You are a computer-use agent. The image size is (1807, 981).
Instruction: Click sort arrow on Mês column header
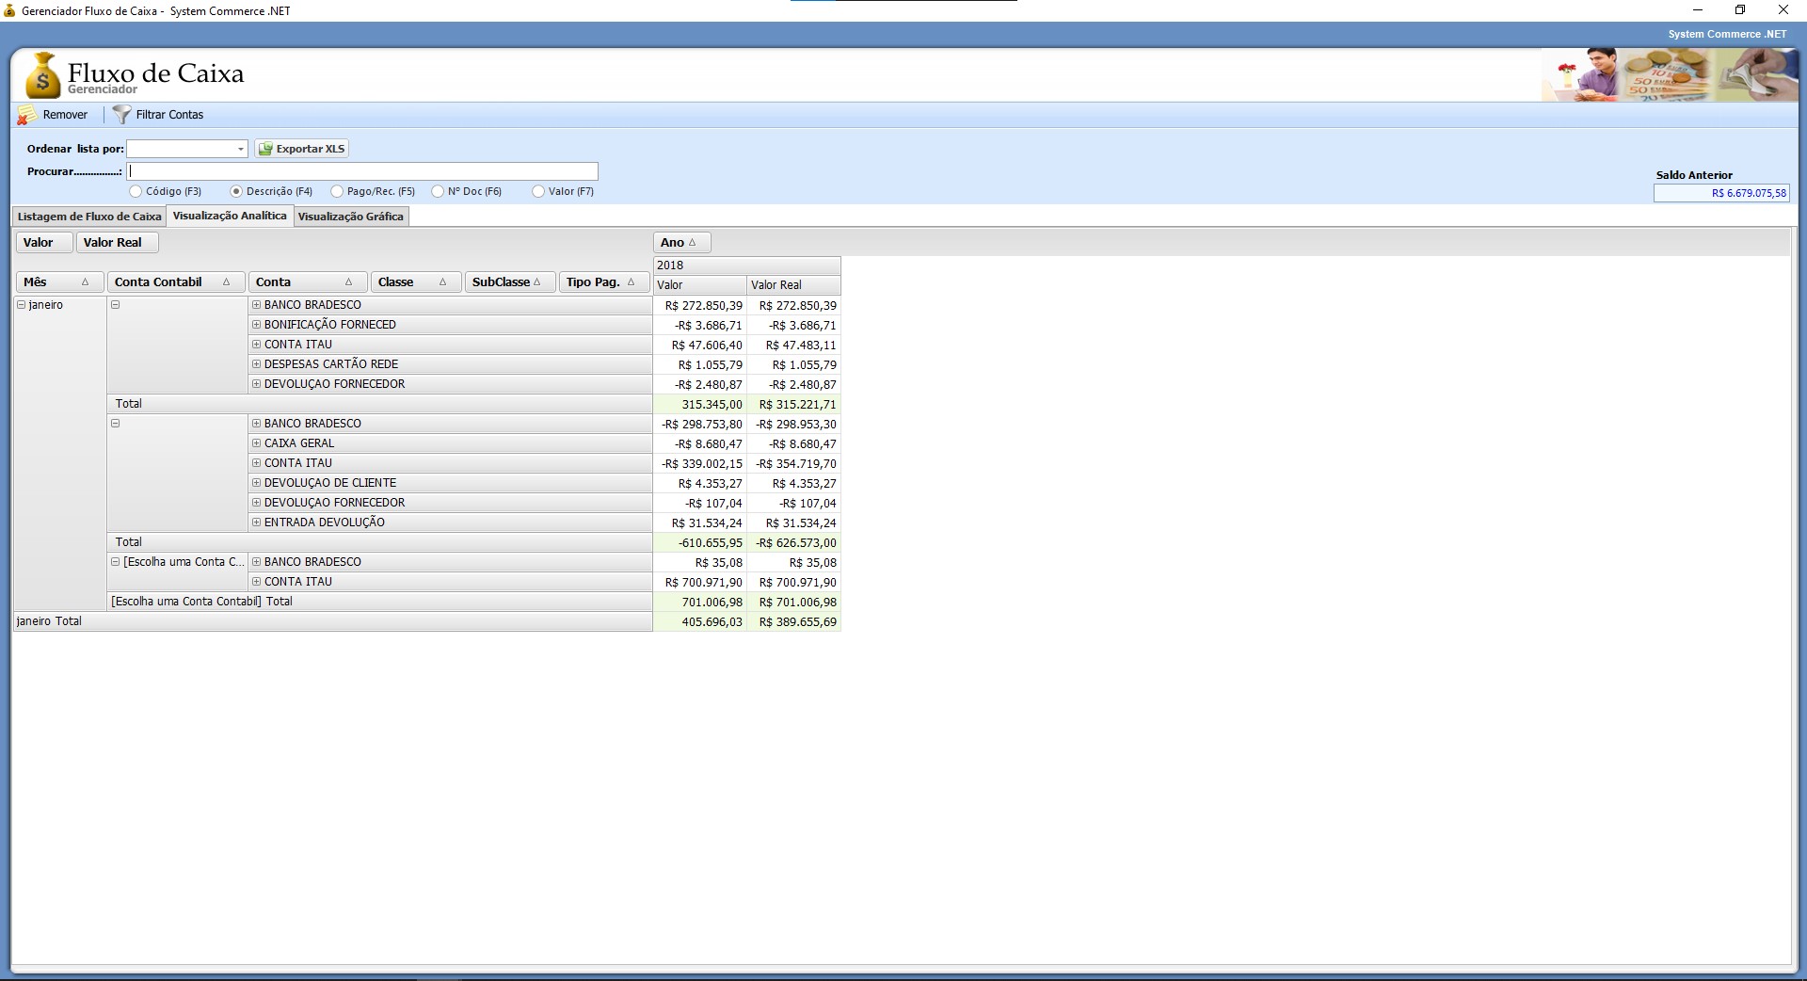coord(85,282)
